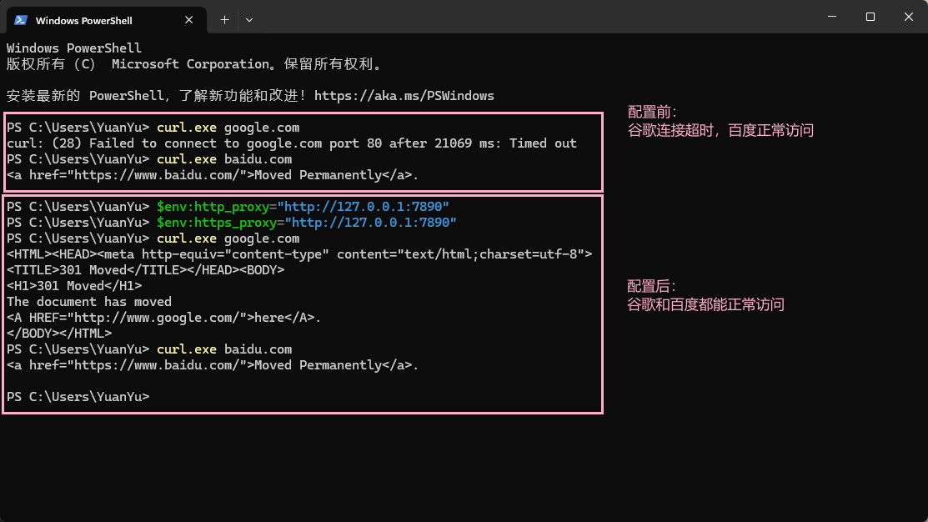Click the 版权所有 Microsoft Corporation copyright line

(x=194, y=64)
